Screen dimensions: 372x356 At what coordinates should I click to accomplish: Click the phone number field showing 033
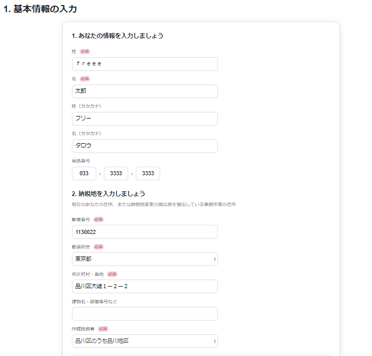pos(84,174)
